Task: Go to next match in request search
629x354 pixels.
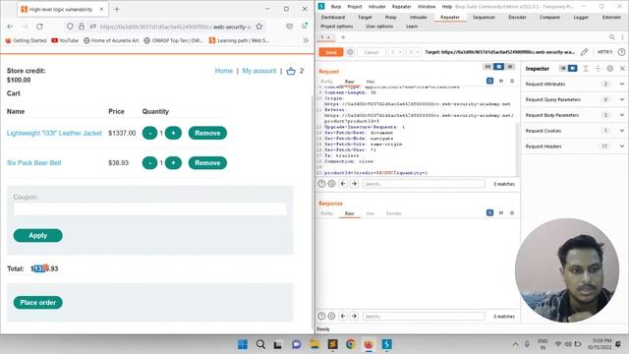Action: coord(354,184)
